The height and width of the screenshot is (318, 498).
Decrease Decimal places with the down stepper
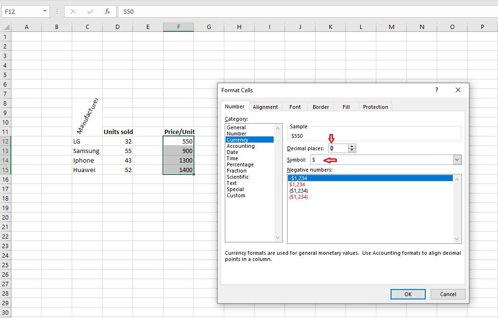pos(352,150)
